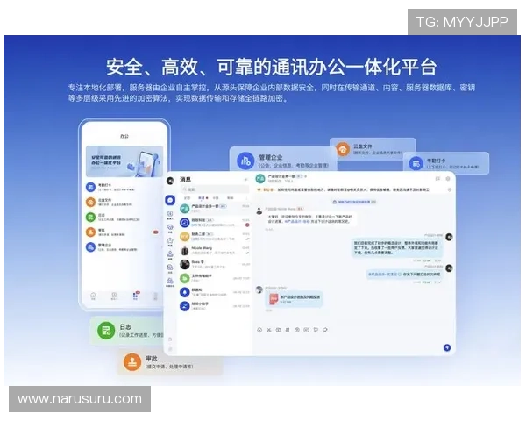Open the red PDF file attachment in chat
Viewport: 526px width, 421px height.
pos(295,299)
